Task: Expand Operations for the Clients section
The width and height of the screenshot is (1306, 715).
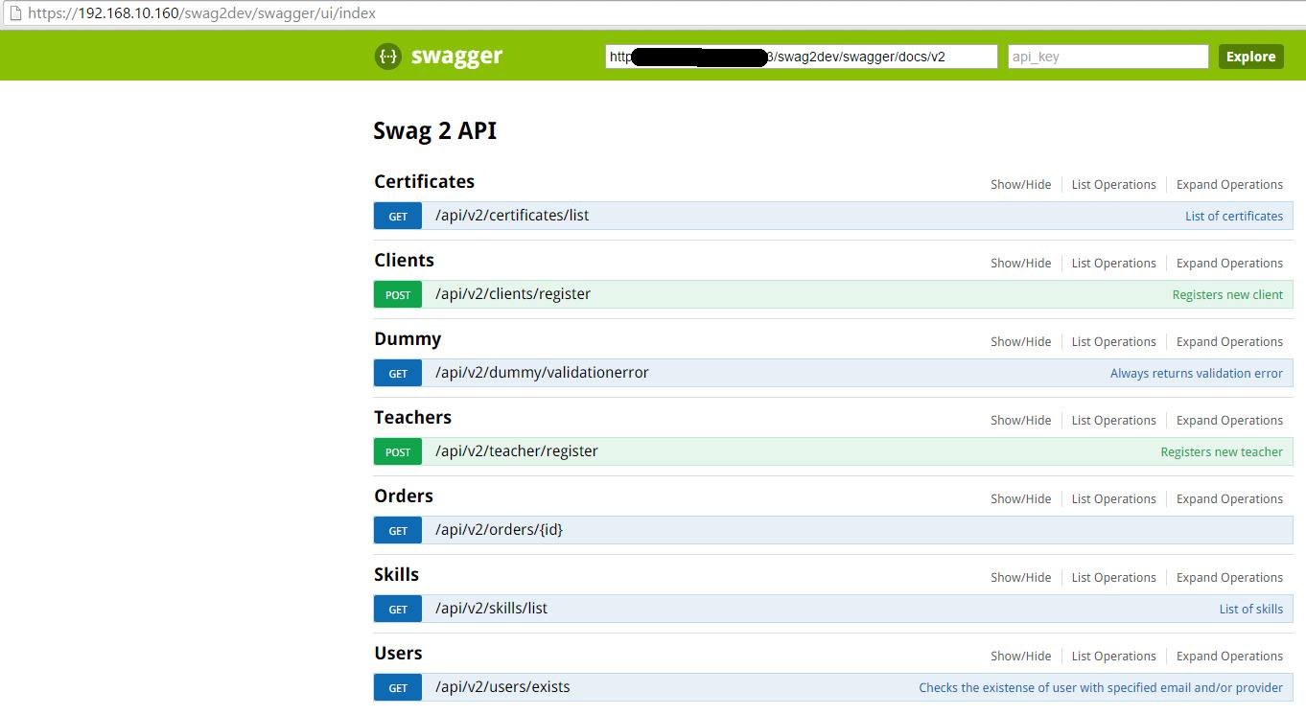Action: [x=1229, y=263]
